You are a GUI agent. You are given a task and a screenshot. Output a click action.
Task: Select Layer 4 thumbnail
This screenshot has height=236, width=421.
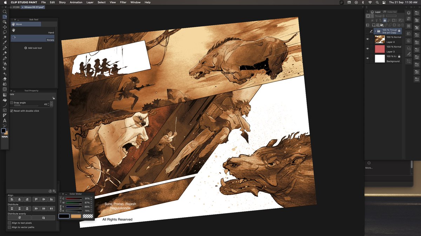(380, 40)
